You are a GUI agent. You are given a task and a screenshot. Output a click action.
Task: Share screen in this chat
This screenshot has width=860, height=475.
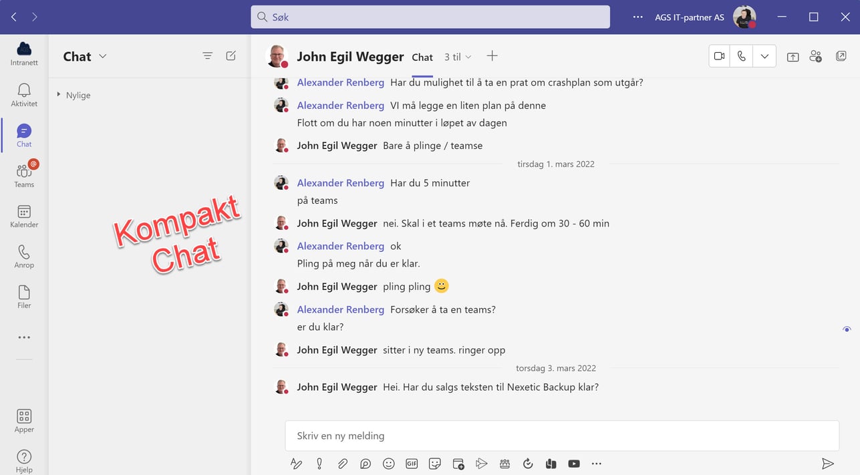pyautogui.click(x=793, y=57)
